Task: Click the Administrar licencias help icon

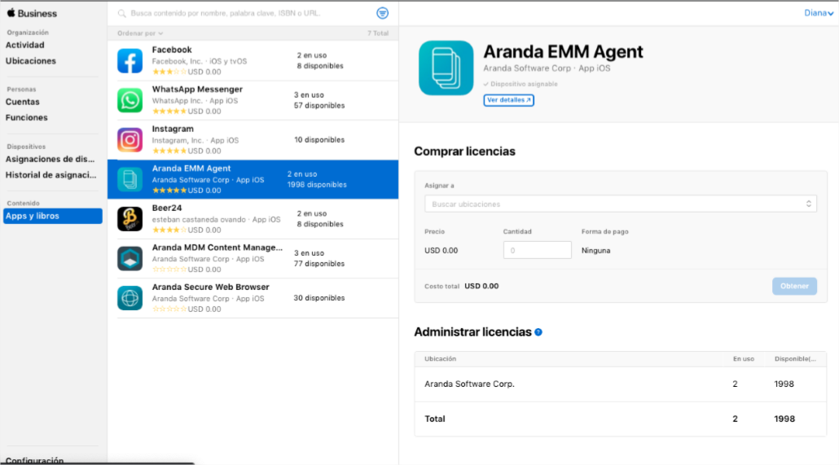Action: pos(538,332)
